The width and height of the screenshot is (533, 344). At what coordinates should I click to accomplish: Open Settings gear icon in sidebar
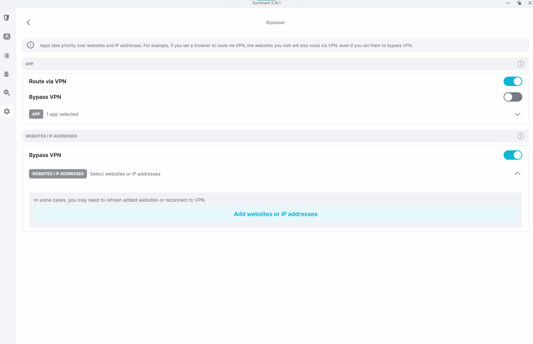pos(7,112)
